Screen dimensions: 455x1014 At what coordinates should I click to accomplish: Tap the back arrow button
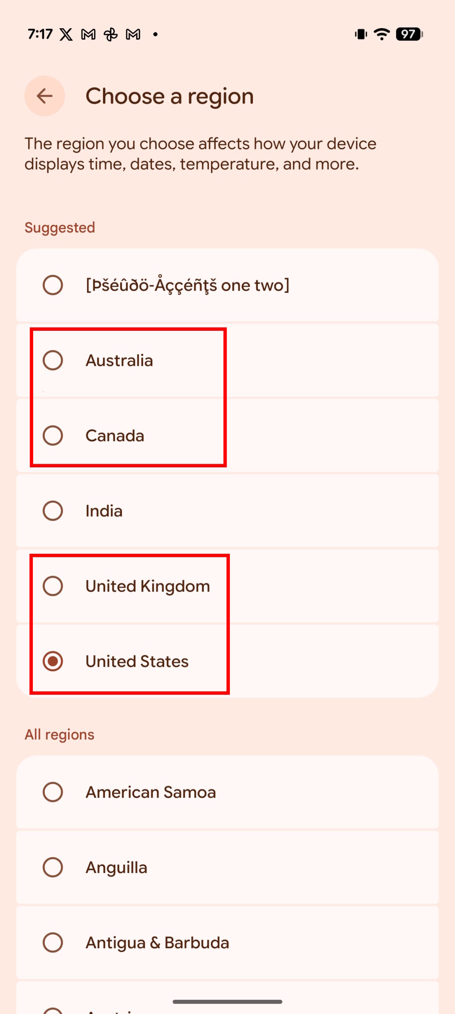point(45,96)
